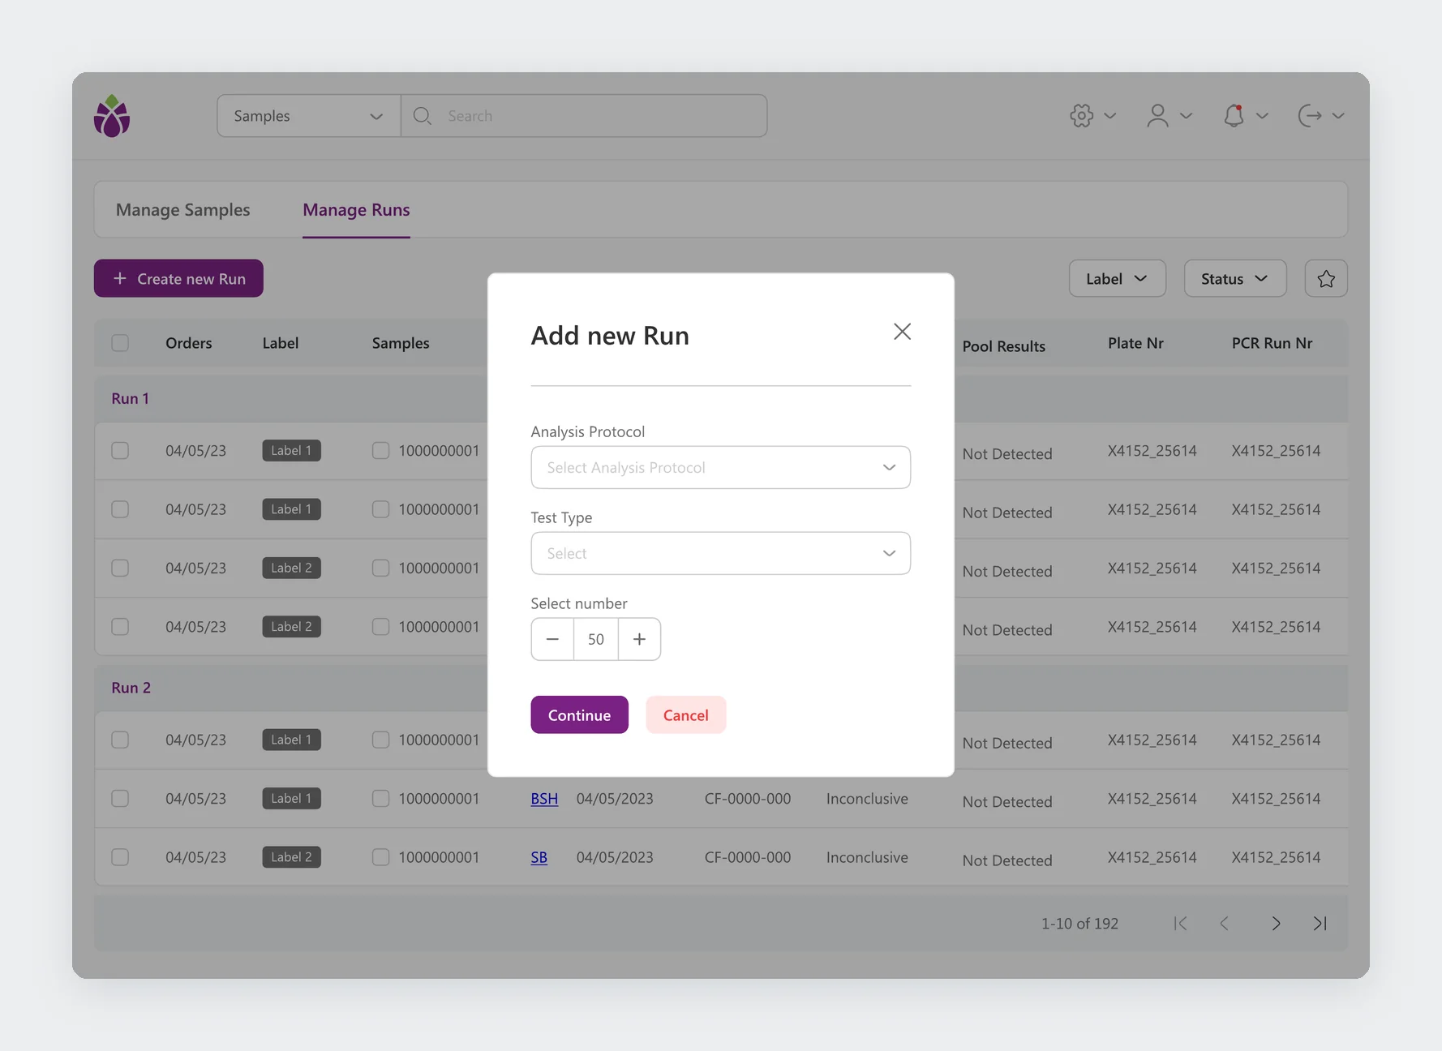The height and width of the screenshot is (1051, 1442).
Task: Expand chevron next to logout icon
Action: point(1338,116)
